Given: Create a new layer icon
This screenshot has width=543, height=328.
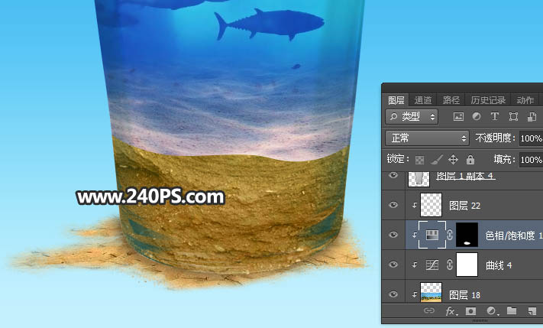Looking at the screenshot, I should pos(532,311).
